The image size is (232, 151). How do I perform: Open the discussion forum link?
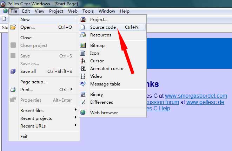(163, 102)
